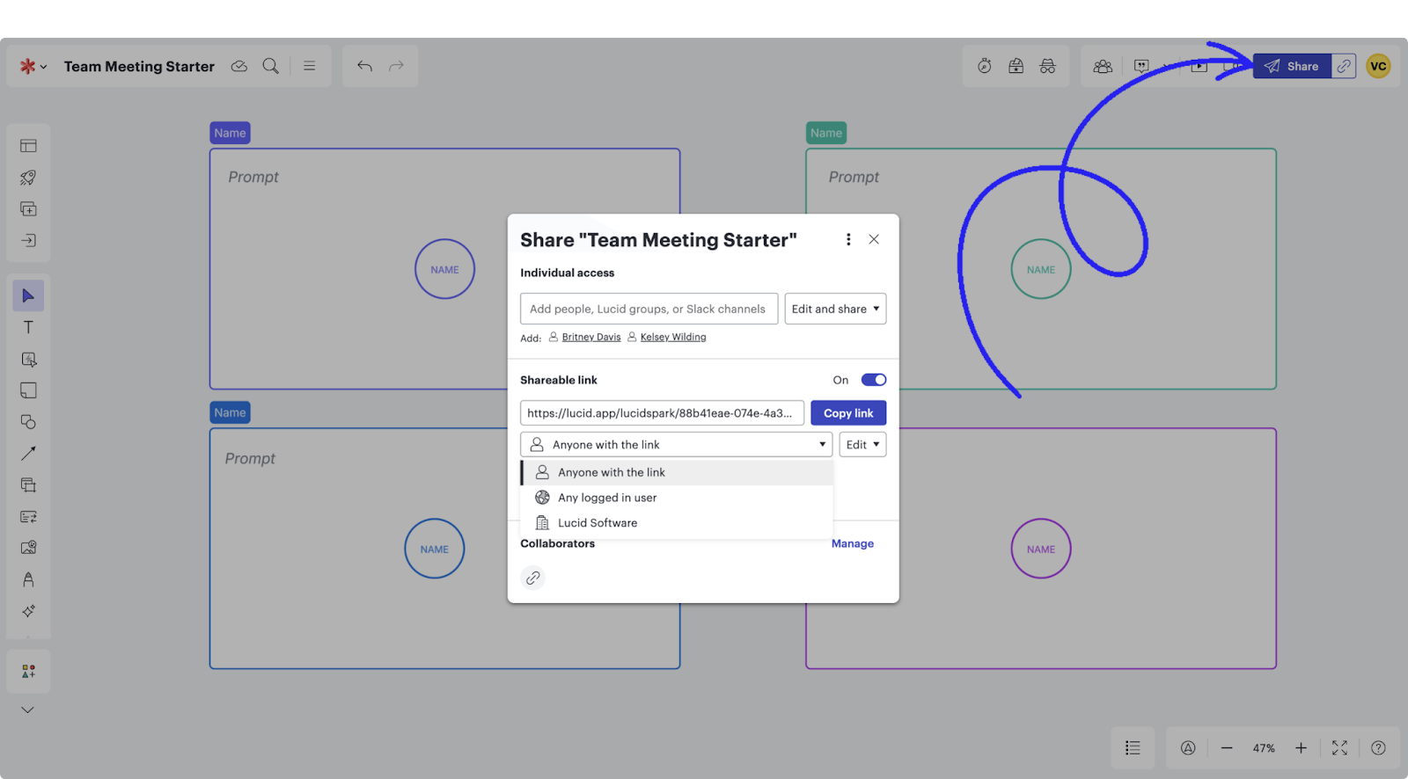Start the timer tool
This screenshot has width=1408, height=779.
tap(985, 67)
